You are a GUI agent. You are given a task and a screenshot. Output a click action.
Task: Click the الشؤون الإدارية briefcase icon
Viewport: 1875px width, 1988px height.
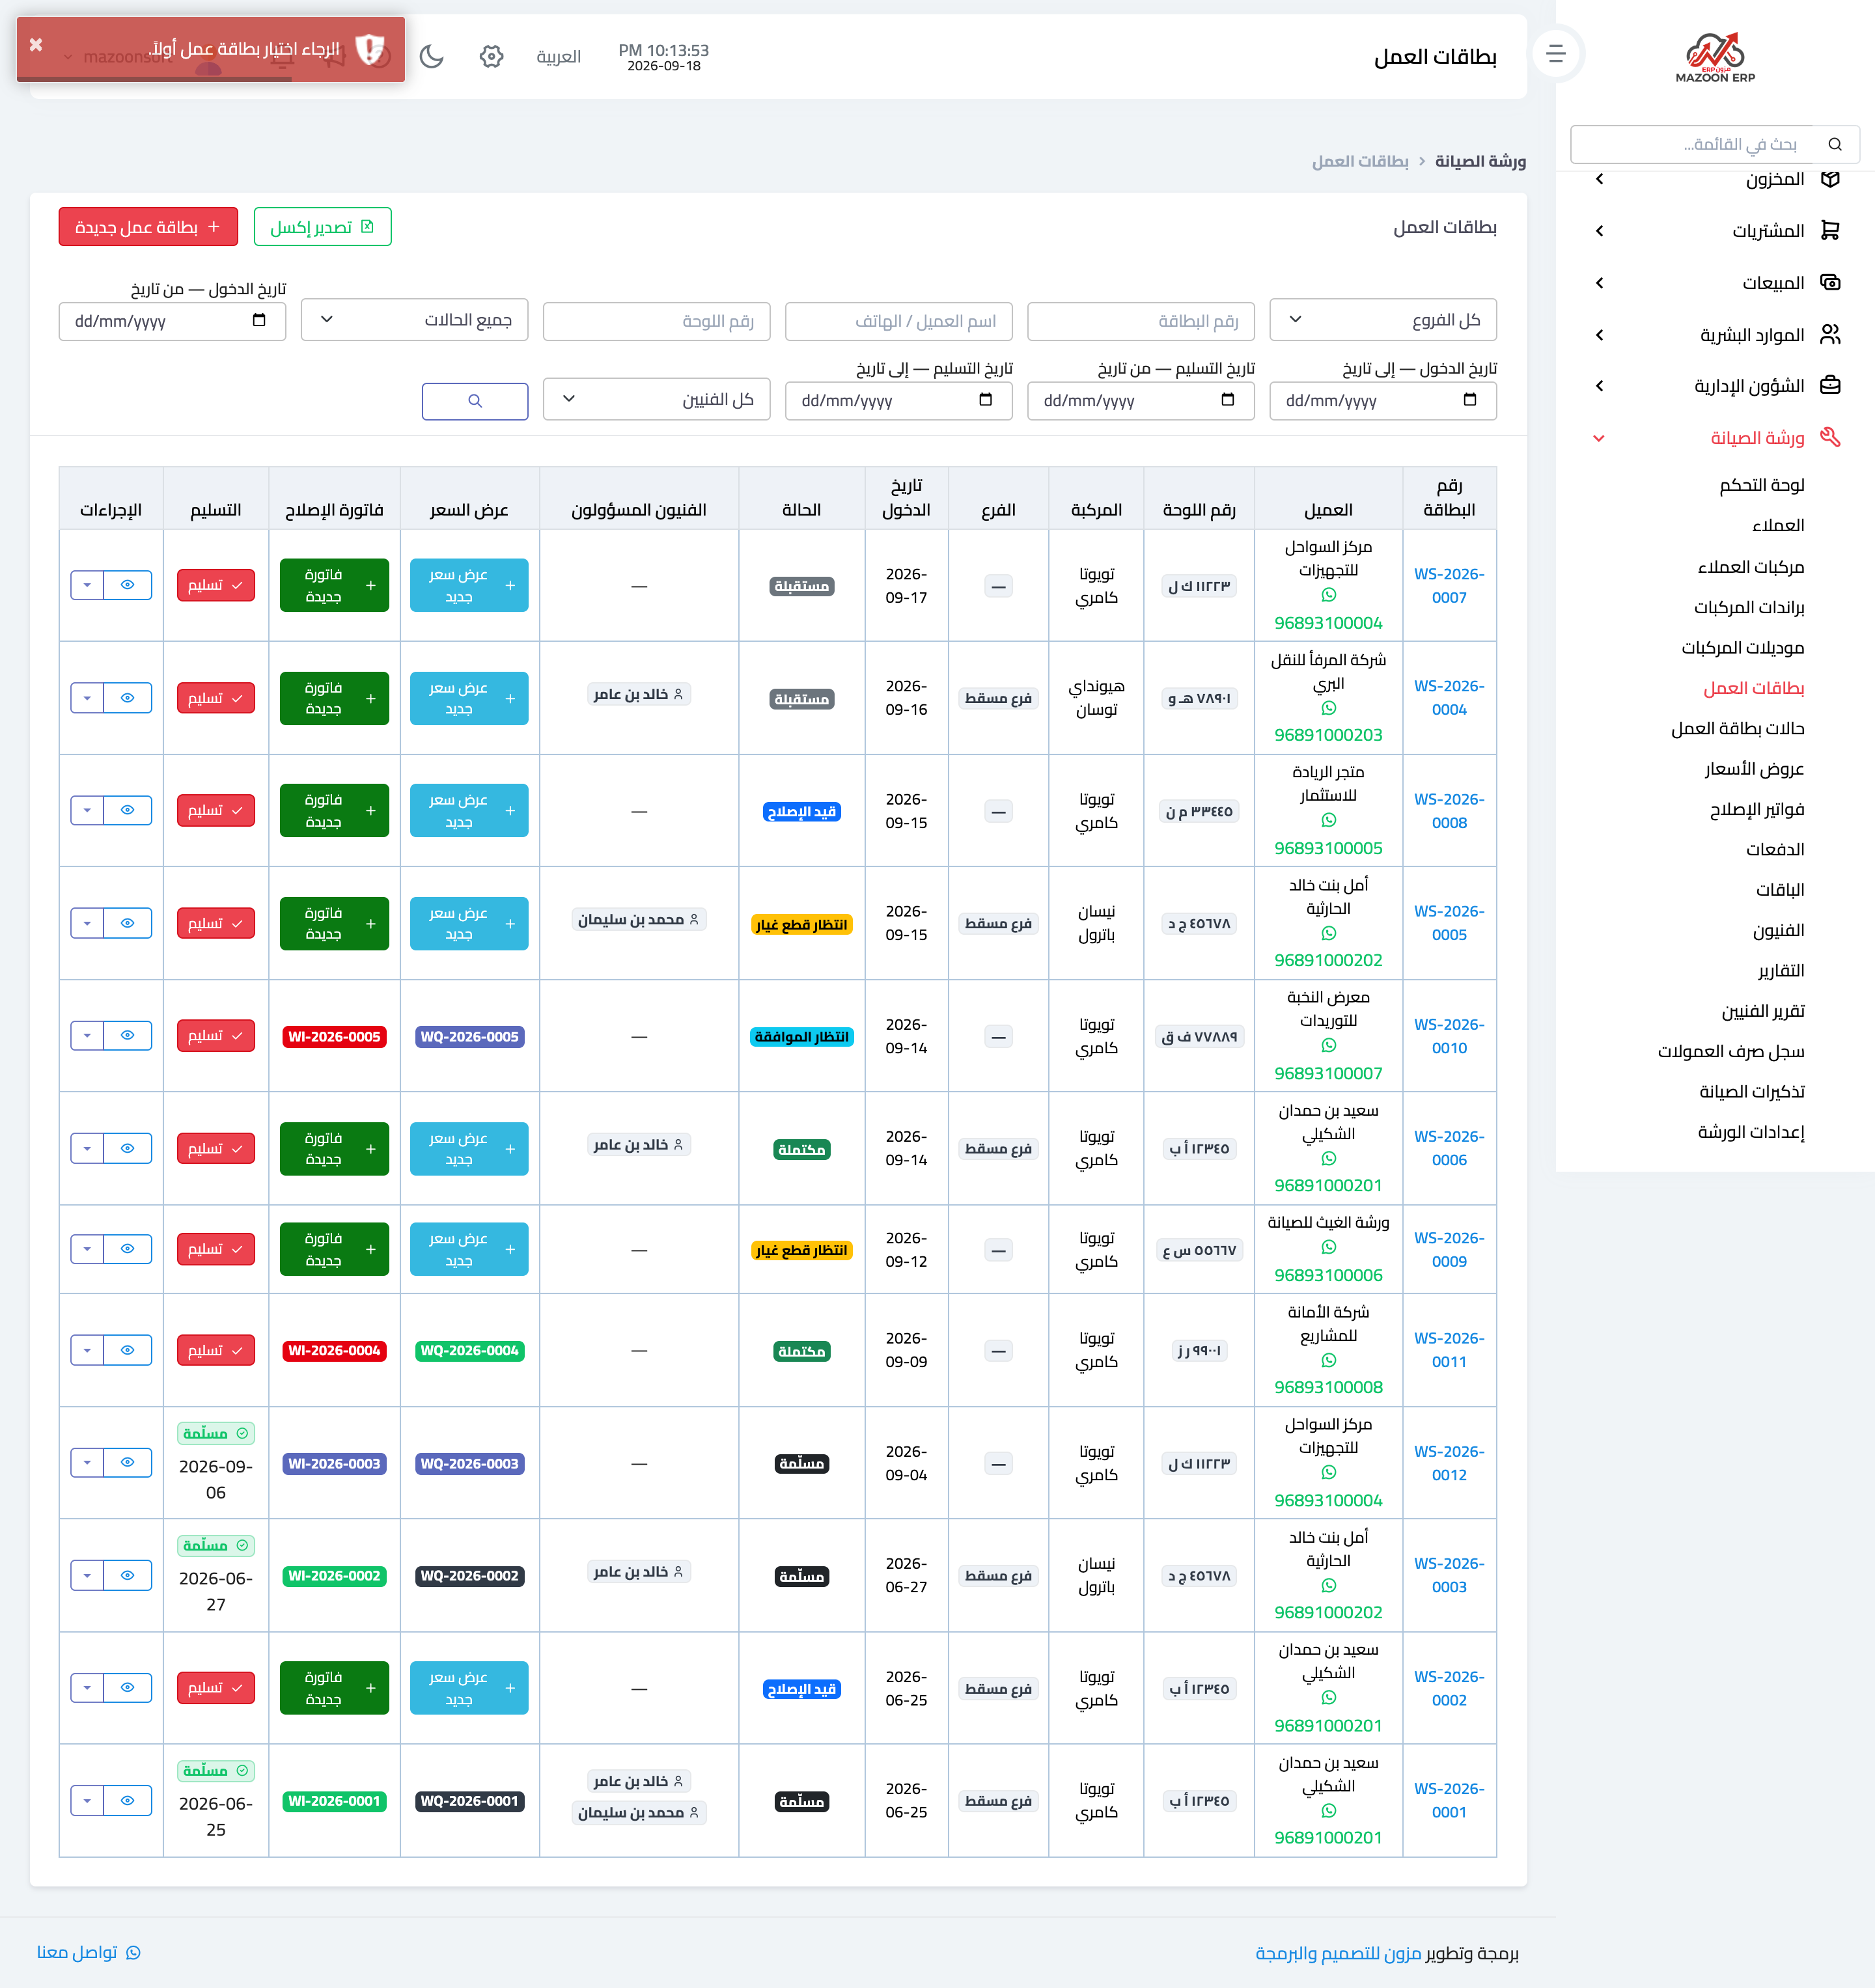click(x=1830, y=386)
